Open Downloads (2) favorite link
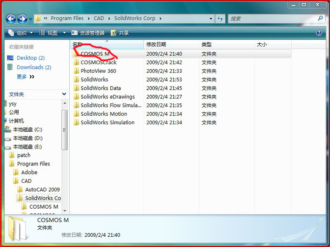This screenshot has width=330, height=247. [34, 67]
